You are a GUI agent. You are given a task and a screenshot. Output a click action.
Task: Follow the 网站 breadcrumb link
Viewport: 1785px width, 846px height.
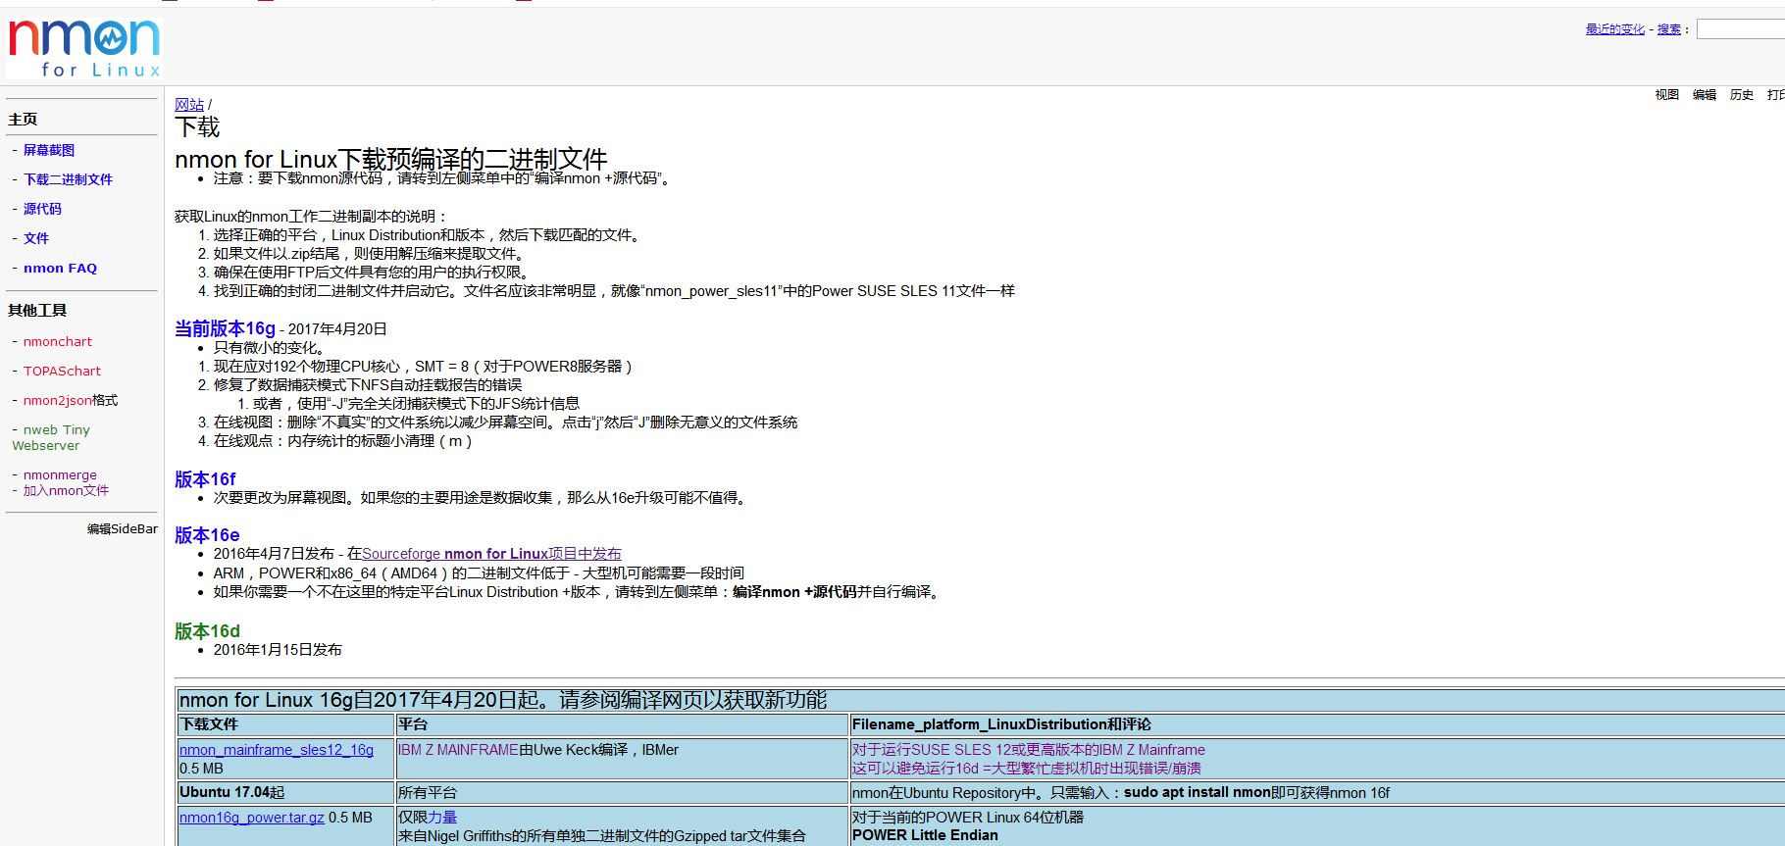coord(189,105)
